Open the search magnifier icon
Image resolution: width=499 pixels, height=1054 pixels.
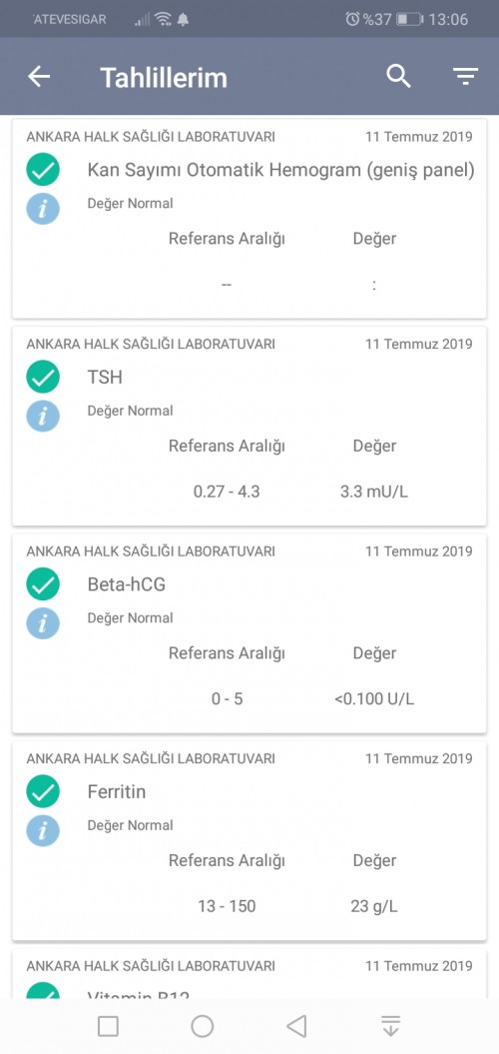click(398, 77)
